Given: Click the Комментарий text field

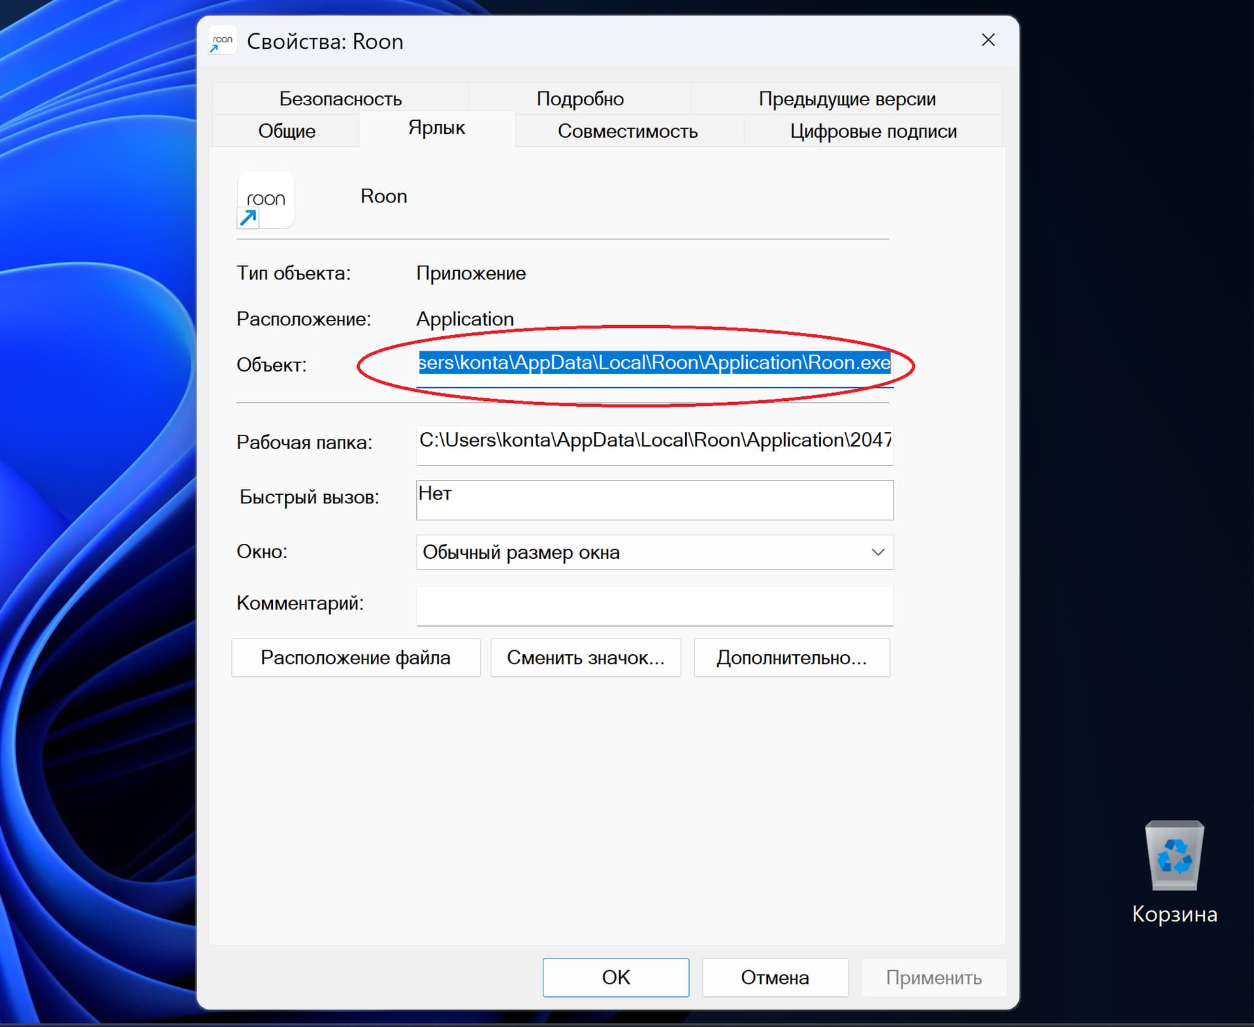Looking at the screenshot, I should click(x=654, y=605).
